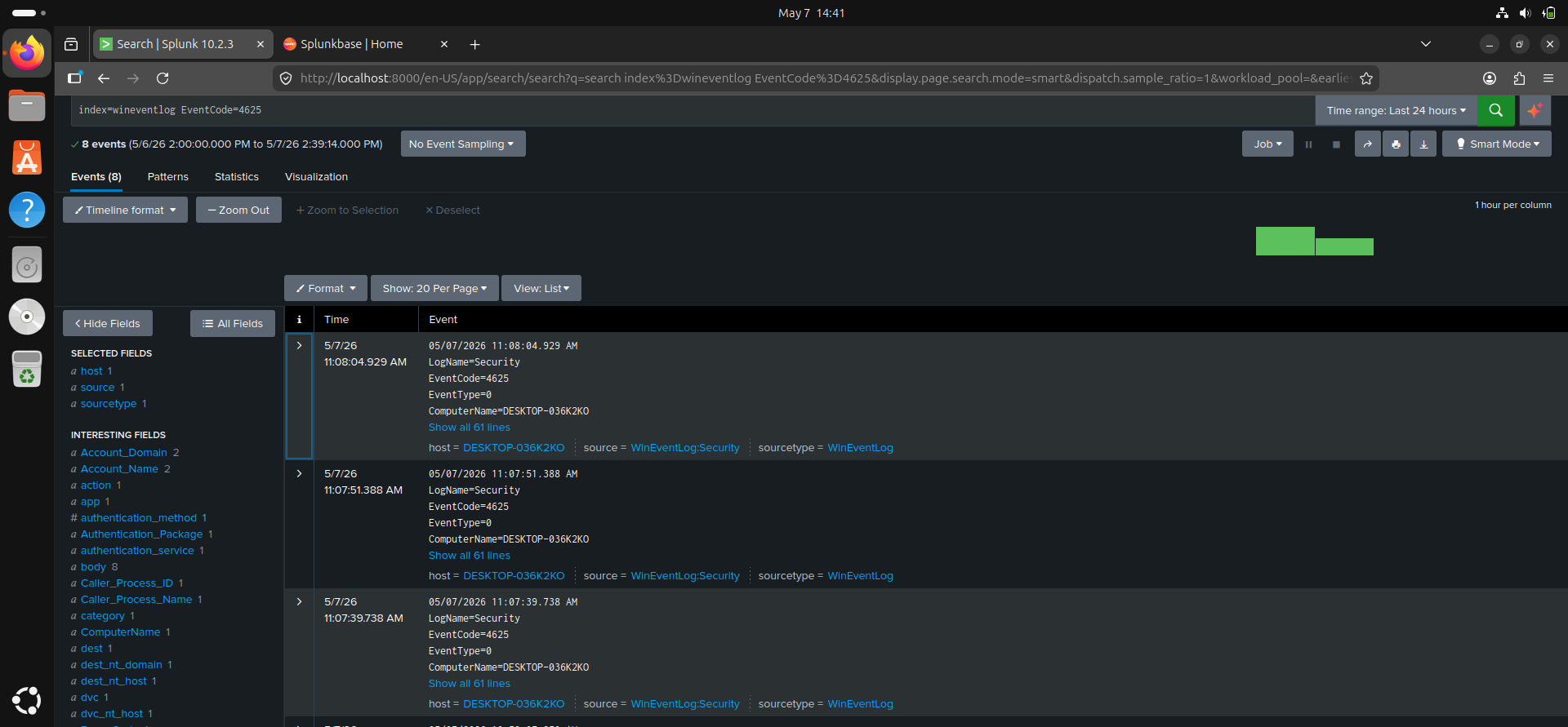
Task: List all open tabs chevron
Action: (1426, 44)
